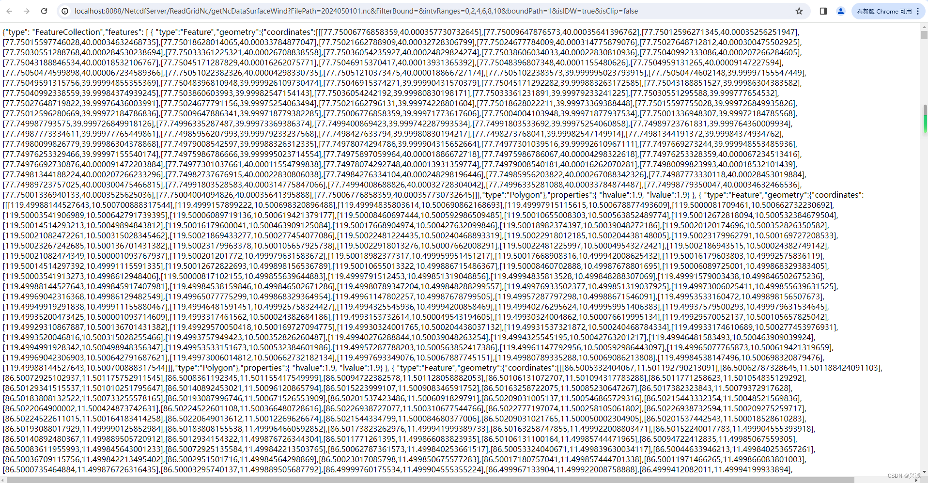Screen dimensions: 928x483
Task: Click the '有新版 Chrome 可用' update button
Action: pos(884,11)
